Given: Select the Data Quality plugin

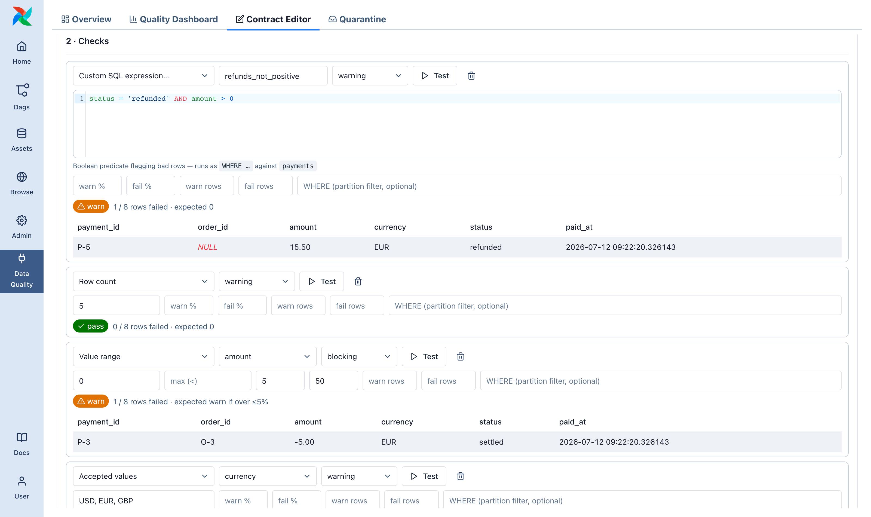Looking at the screenshot, I should (22, 271).
